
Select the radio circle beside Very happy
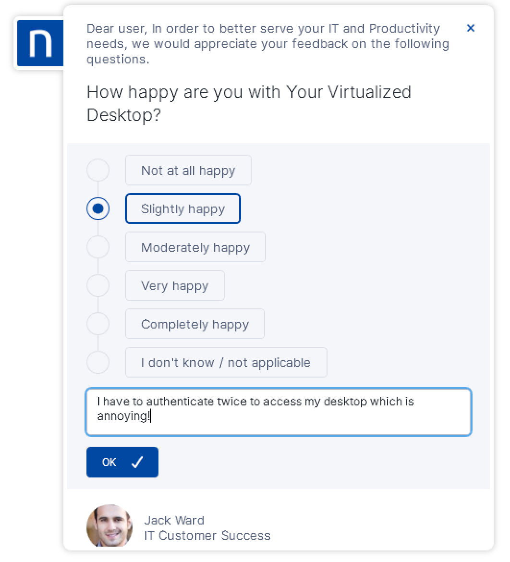tap(98, 285)
